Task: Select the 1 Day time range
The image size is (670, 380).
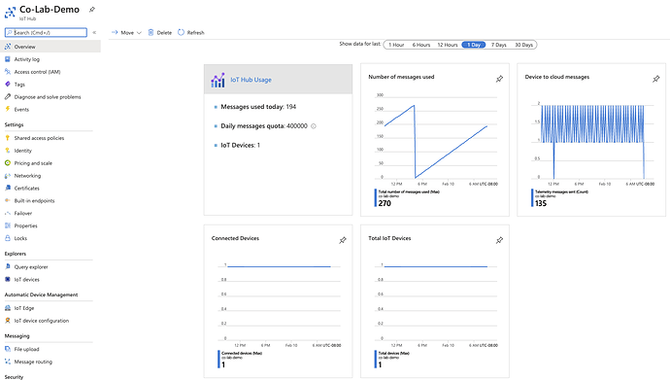Action: pos(474,45)
